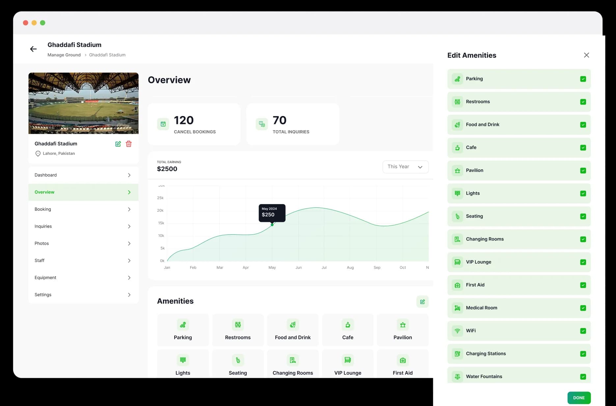
Task: Click the red trash delete icon
Action: coord(129,144)
